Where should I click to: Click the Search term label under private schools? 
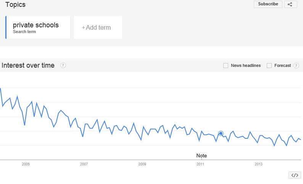24,32
